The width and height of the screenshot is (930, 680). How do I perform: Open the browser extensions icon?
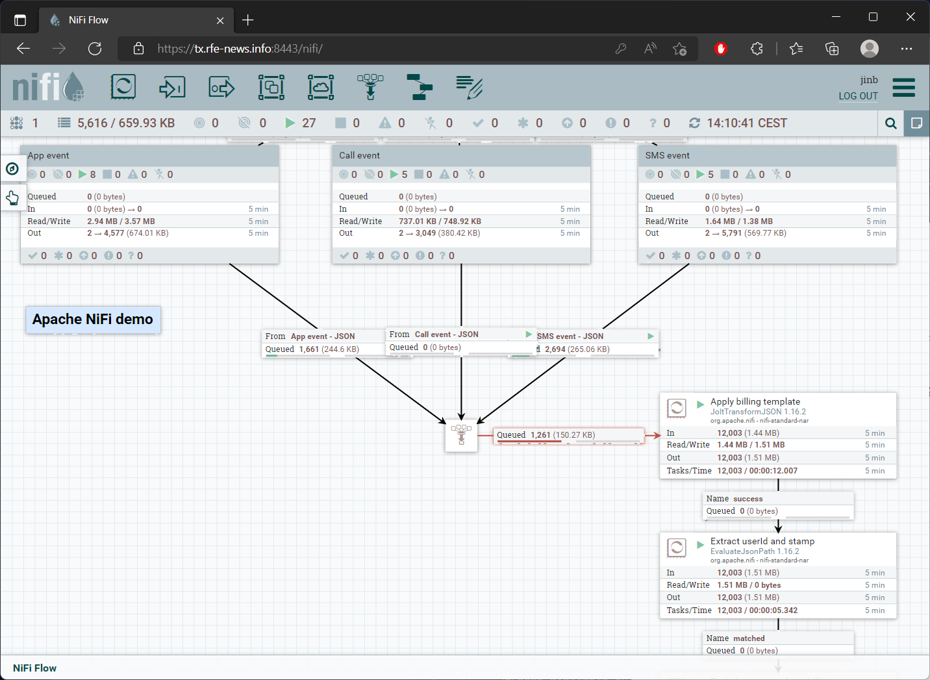(757, 49)
